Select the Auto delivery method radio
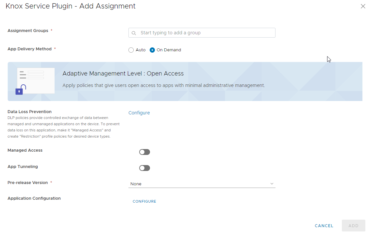The height and width of the screenshot is (236, 367). (x=131, y=50)
